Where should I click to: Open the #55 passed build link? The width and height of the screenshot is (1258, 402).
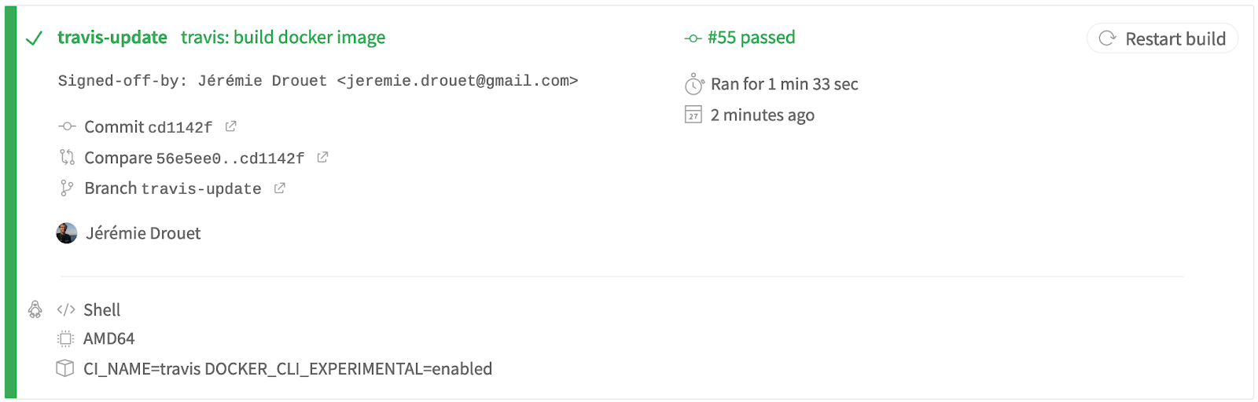[751, 38]
